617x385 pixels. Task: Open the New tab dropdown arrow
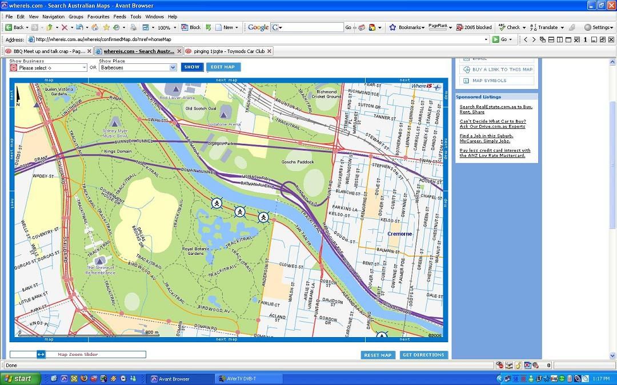point(237,28)
